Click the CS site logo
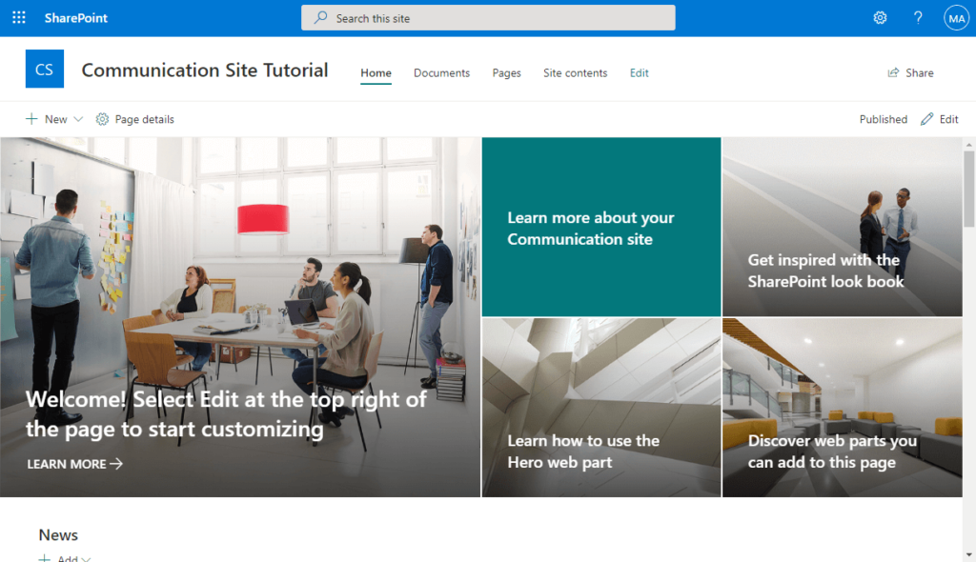The image size is (976, 562). [x=44, y=69]
